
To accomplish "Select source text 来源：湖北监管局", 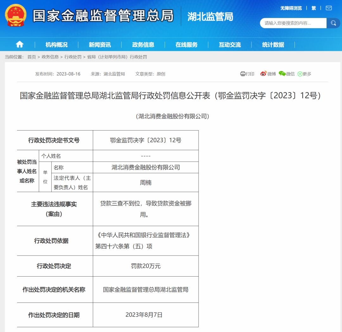I will tap(108, 74).
